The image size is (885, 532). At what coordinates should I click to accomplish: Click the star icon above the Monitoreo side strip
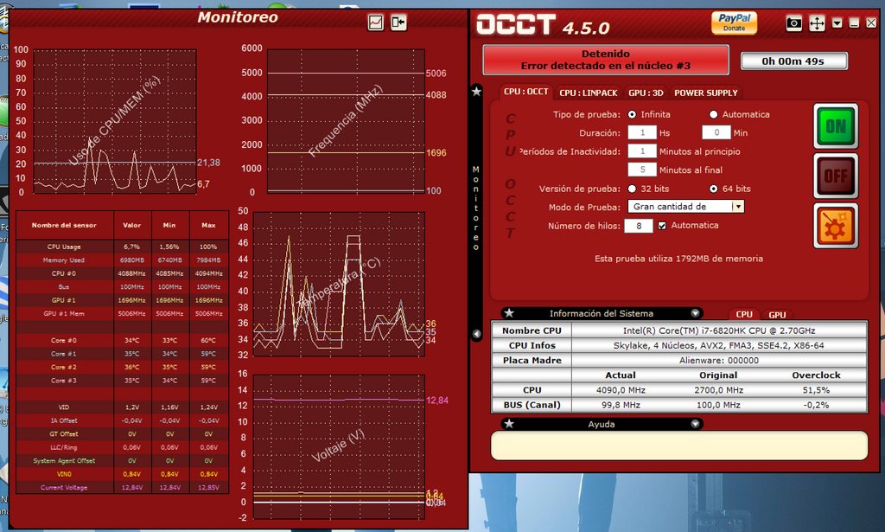476,91
